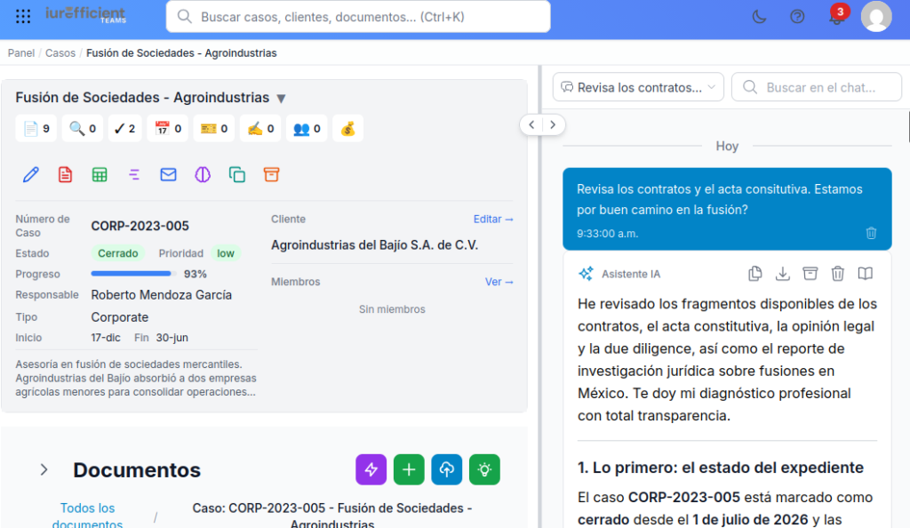Click the purple list lines icon

[134, 174]
